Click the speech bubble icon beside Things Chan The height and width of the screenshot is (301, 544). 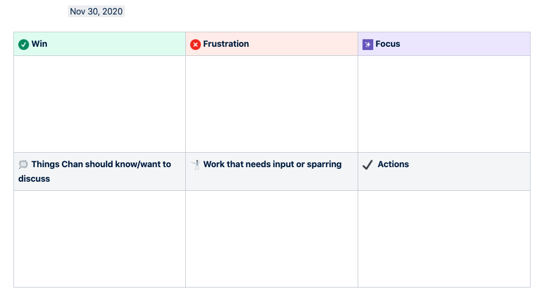[23, 164]
